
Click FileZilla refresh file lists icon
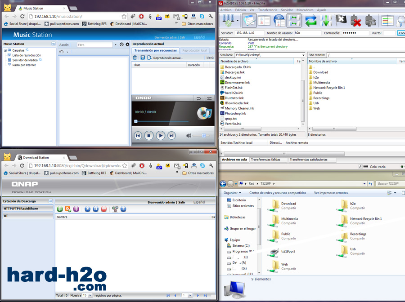click(310, 21)
